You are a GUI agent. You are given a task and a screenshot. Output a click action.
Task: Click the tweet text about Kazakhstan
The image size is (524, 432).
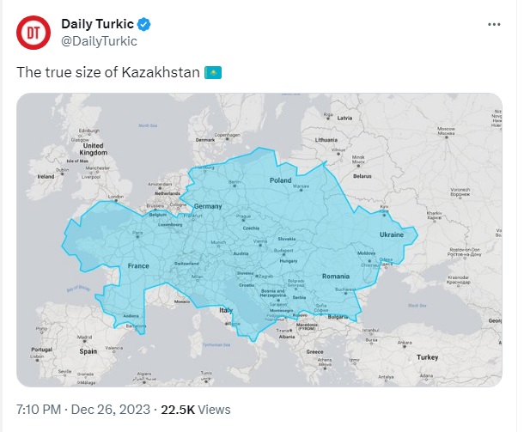tap(108, 72)
